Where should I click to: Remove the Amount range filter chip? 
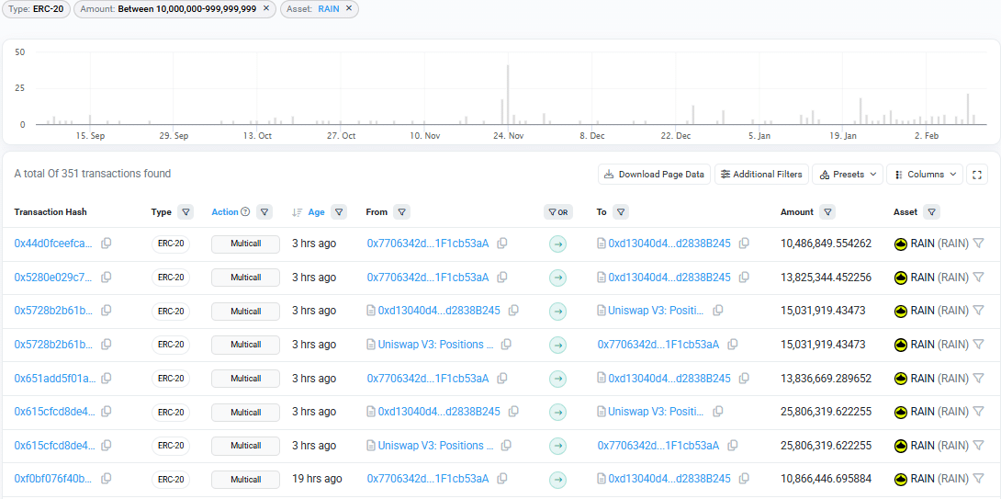(x=266, y=8)
